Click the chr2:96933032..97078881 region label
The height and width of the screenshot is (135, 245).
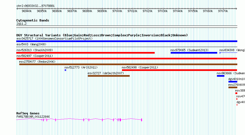tap(36, 6)
